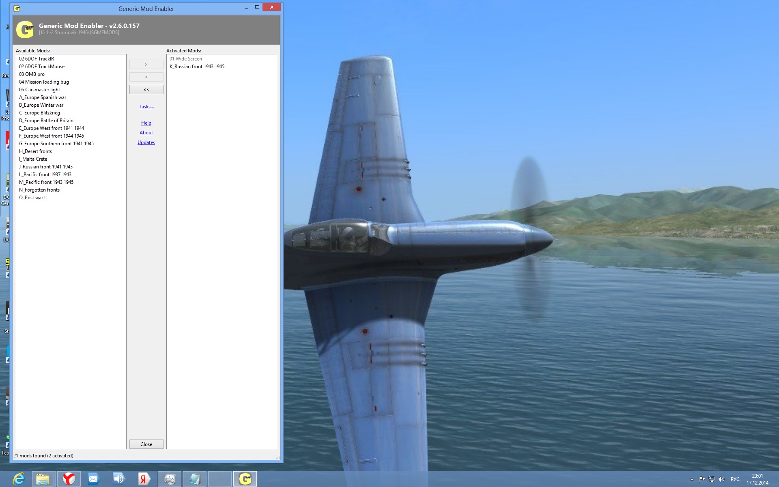The height and width of the screenshot is (487, 779).
Task: Open the Mail app taskbar icon
Action: [93, 479]
